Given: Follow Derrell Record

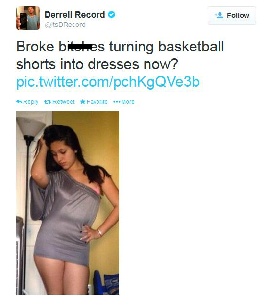Looking at the screenshot, I should coord(232,15).
